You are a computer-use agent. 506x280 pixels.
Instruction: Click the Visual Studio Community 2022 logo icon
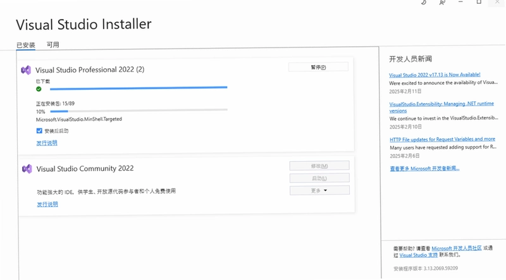coord(27,169)
